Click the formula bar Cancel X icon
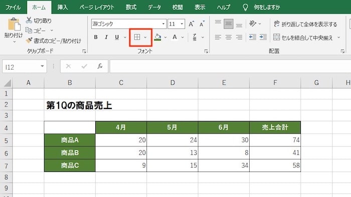 coord(68,66)
